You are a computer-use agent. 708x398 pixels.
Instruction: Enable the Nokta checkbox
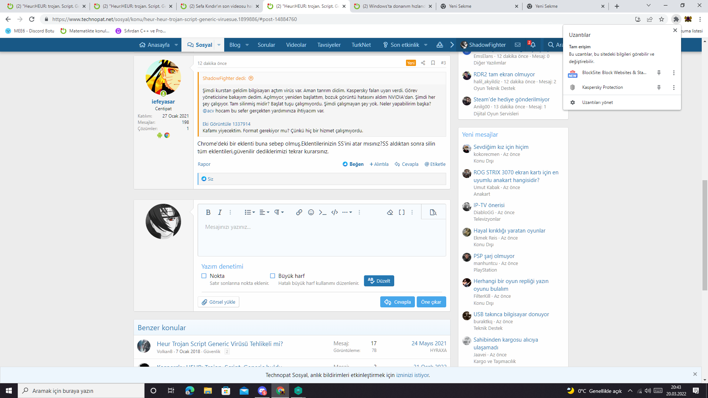[204, 276]
